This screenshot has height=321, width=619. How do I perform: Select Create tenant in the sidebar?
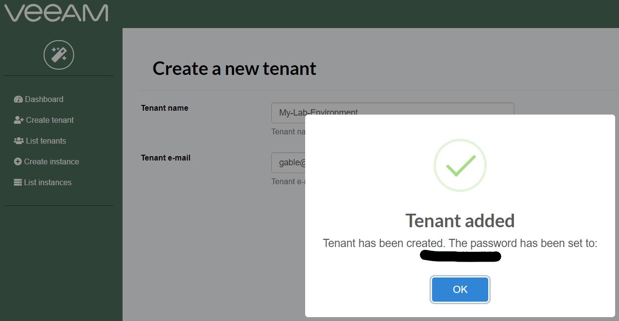coord(44,120)
